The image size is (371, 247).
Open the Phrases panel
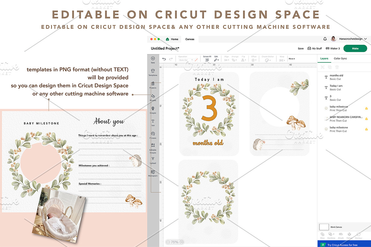point(153,135)
